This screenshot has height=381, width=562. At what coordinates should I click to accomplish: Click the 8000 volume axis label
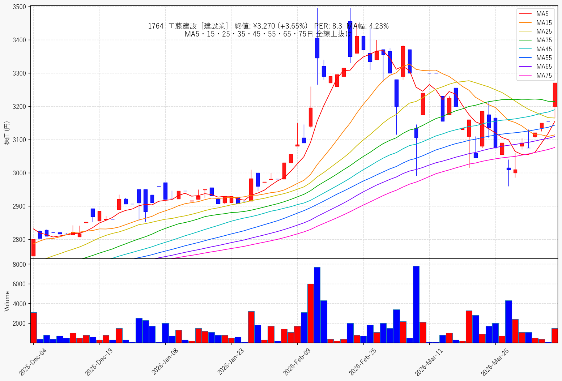point(19,265)
